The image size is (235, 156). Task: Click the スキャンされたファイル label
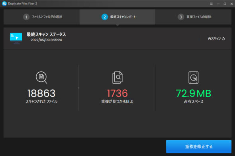click(41, 102)
